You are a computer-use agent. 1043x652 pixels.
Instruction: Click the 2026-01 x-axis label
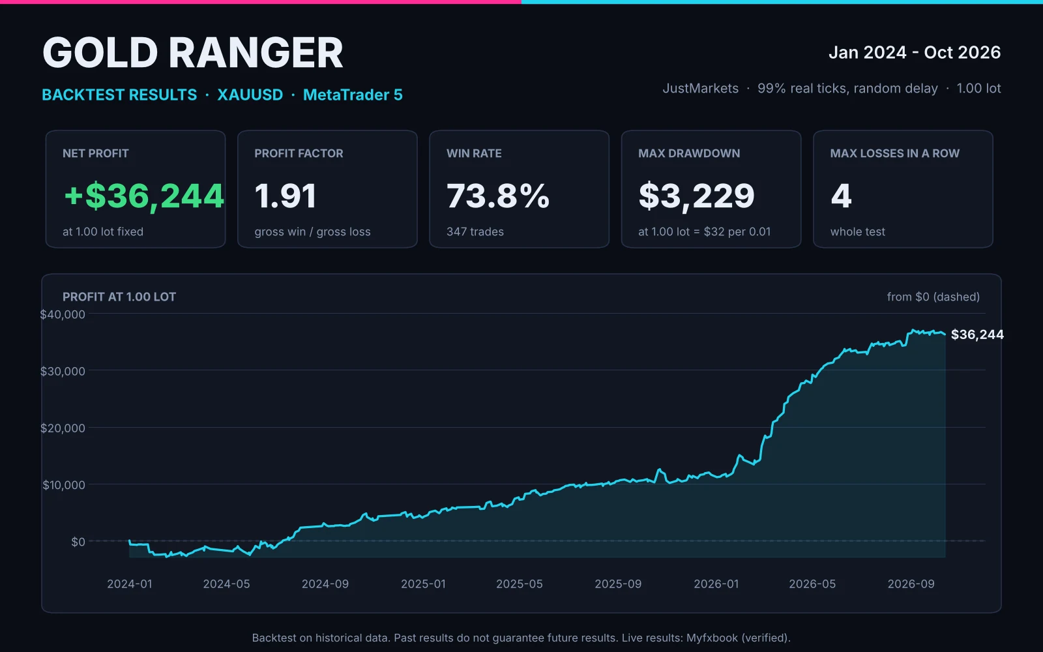[x=716, y=584]
